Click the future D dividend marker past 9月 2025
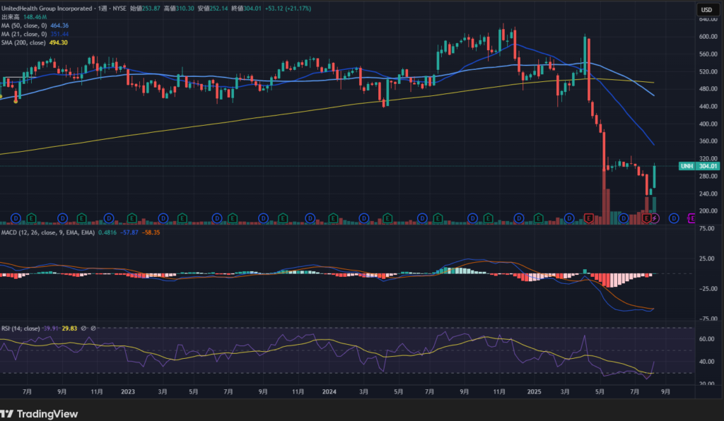 pyautogui.click(x=674, y=218)
